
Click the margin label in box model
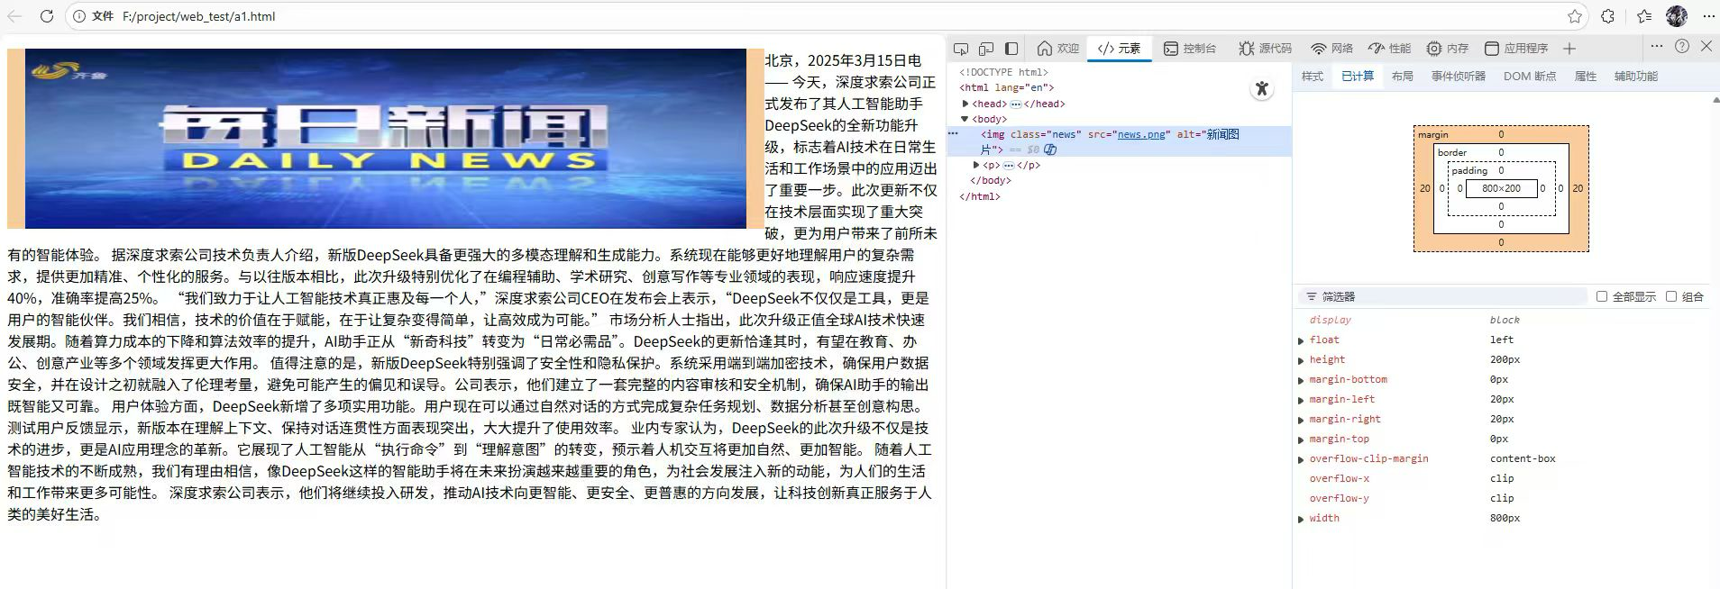(1432, 134)
